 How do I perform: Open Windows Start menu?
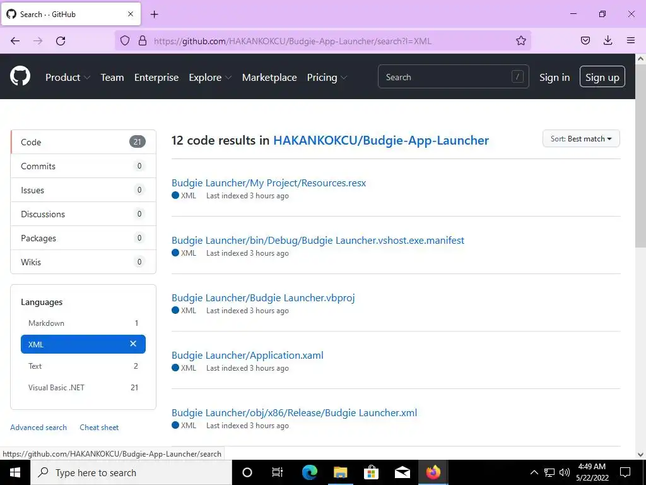pyautogui.click(x=15, y=472)
